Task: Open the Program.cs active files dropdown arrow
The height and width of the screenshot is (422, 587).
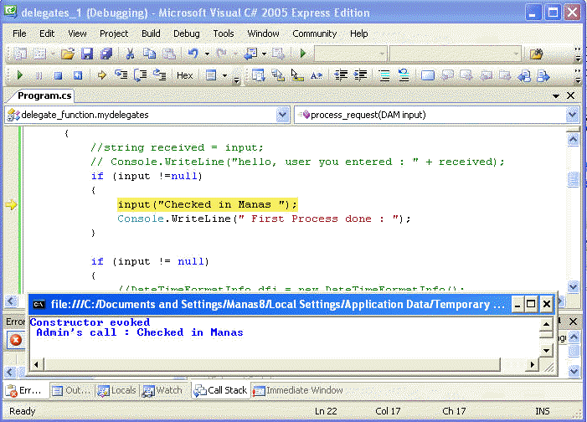Action: tap(559, 95)
